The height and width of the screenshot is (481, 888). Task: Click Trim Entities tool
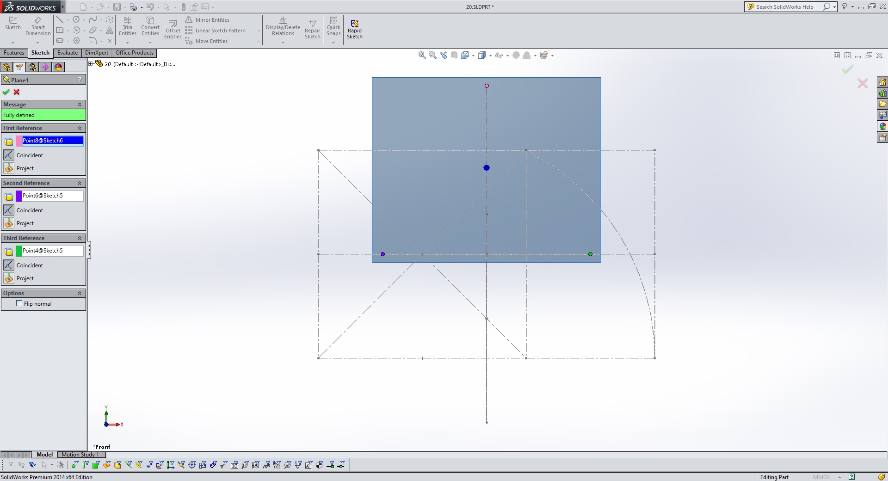coord(128,26)
